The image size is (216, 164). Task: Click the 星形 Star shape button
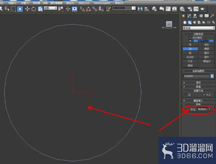[206, 57]
